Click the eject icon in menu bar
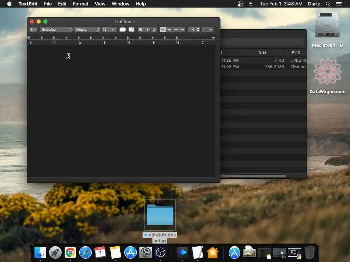 251,4
